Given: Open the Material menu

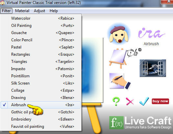Looking at the screenshot, I should (x=22, y=11).
